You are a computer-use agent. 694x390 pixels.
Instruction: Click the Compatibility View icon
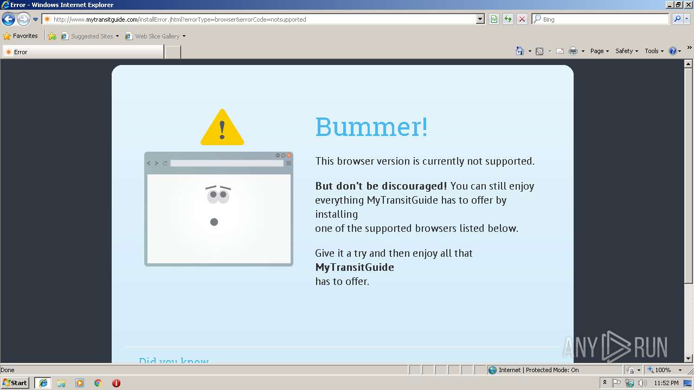[494, 19]
